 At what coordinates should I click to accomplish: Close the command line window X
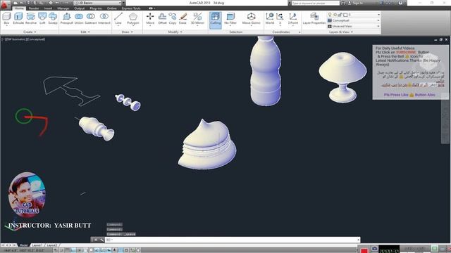pos(96,240)
